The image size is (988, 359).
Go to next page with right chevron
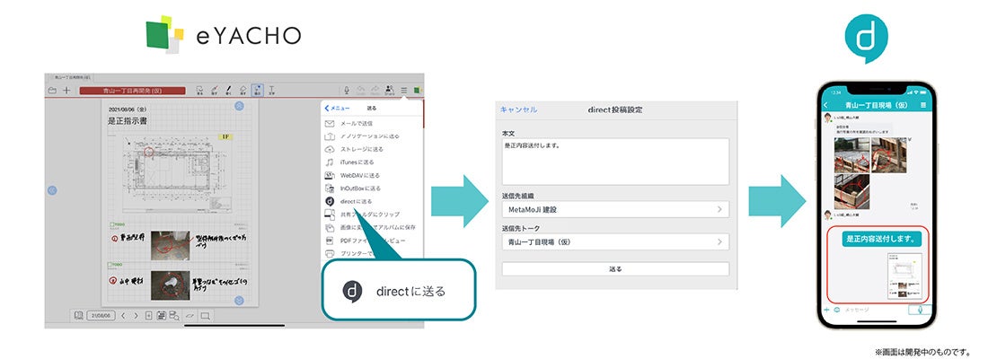click(136, 316)
